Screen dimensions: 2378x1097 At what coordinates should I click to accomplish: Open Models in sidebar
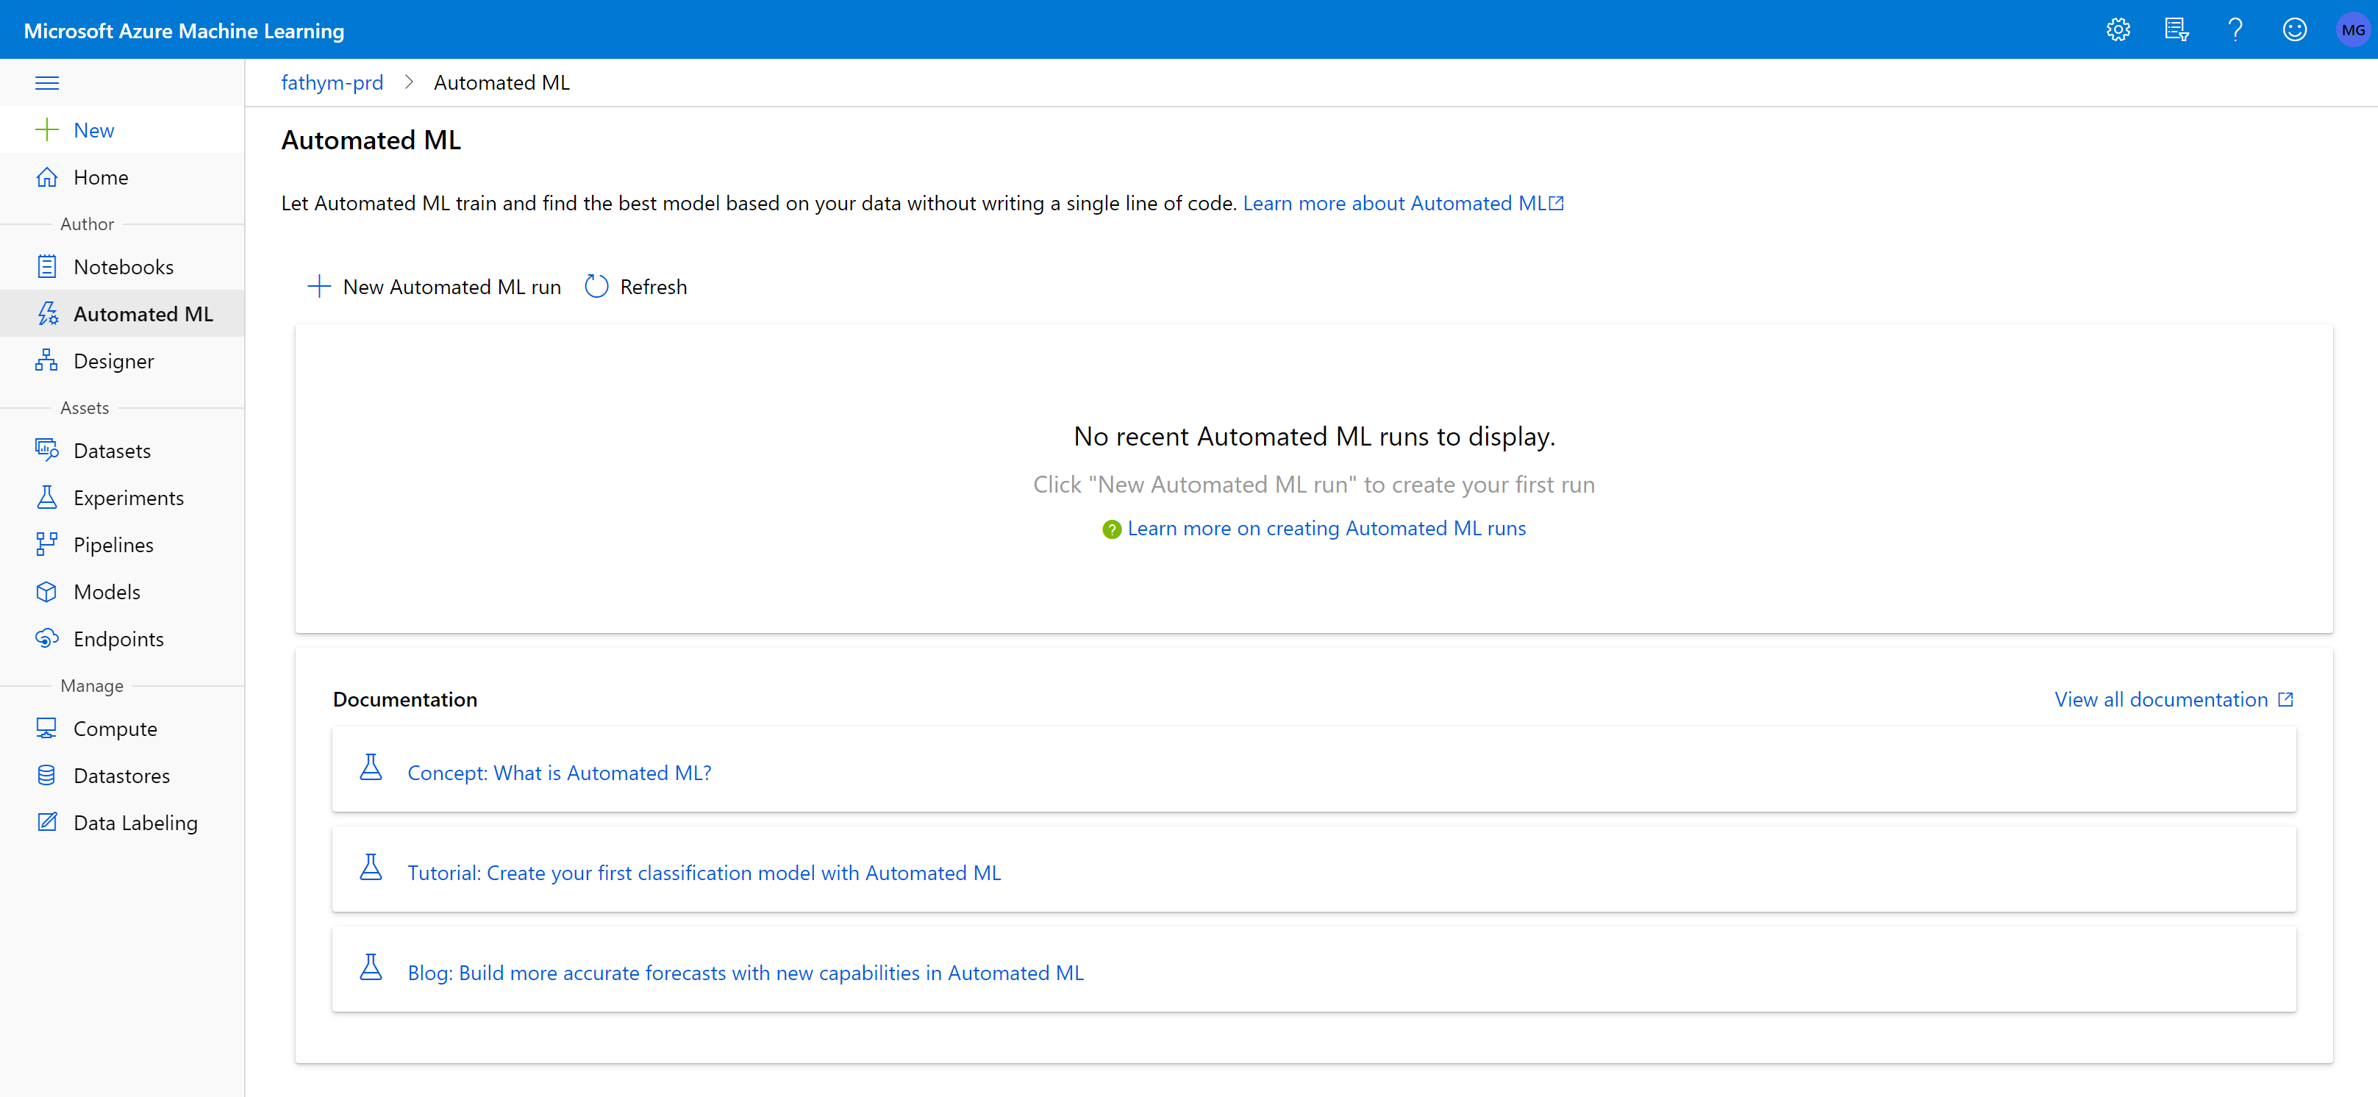107,592
